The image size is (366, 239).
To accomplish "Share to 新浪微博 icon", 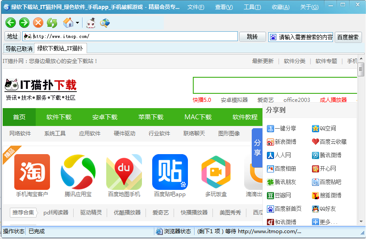I will point(270,142).
